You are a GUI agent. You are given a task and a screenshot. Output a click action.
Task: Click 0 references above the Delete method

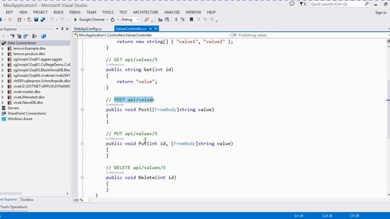(115, 173)
